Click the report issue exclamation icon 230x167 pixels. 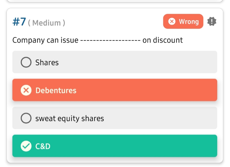tap(212, 21)
